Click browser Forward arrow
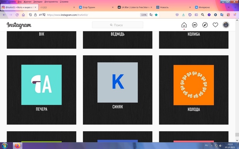 coord(11,15)
